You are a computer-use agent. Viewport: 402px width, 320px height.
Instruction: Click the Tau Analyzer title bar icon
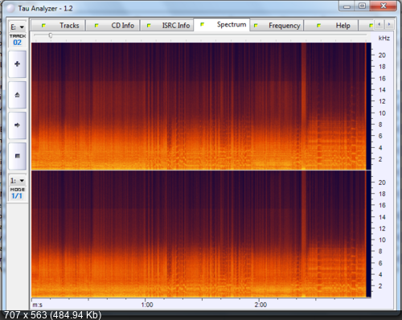tap(10, 8)
